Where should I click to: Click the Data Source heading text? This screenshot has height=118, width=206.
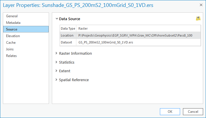69,19
